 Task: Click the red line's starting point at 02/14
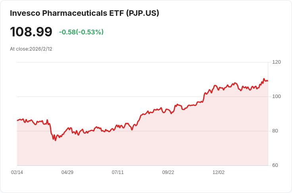coord(17,121)
